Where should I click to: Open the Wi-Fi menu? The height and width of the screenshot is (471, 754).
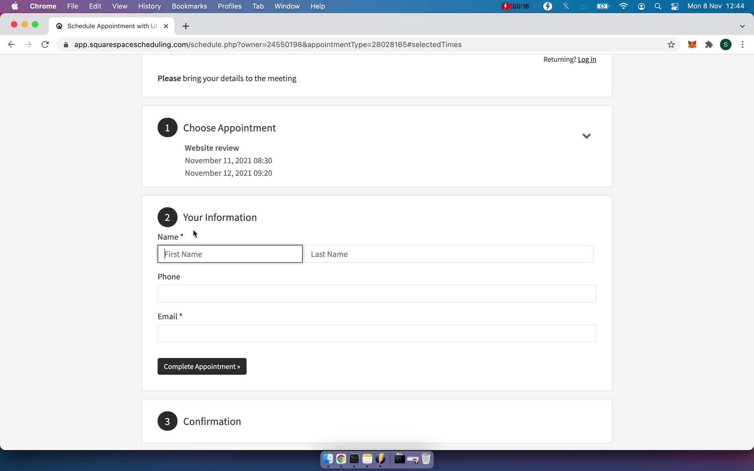click(623, 6)
